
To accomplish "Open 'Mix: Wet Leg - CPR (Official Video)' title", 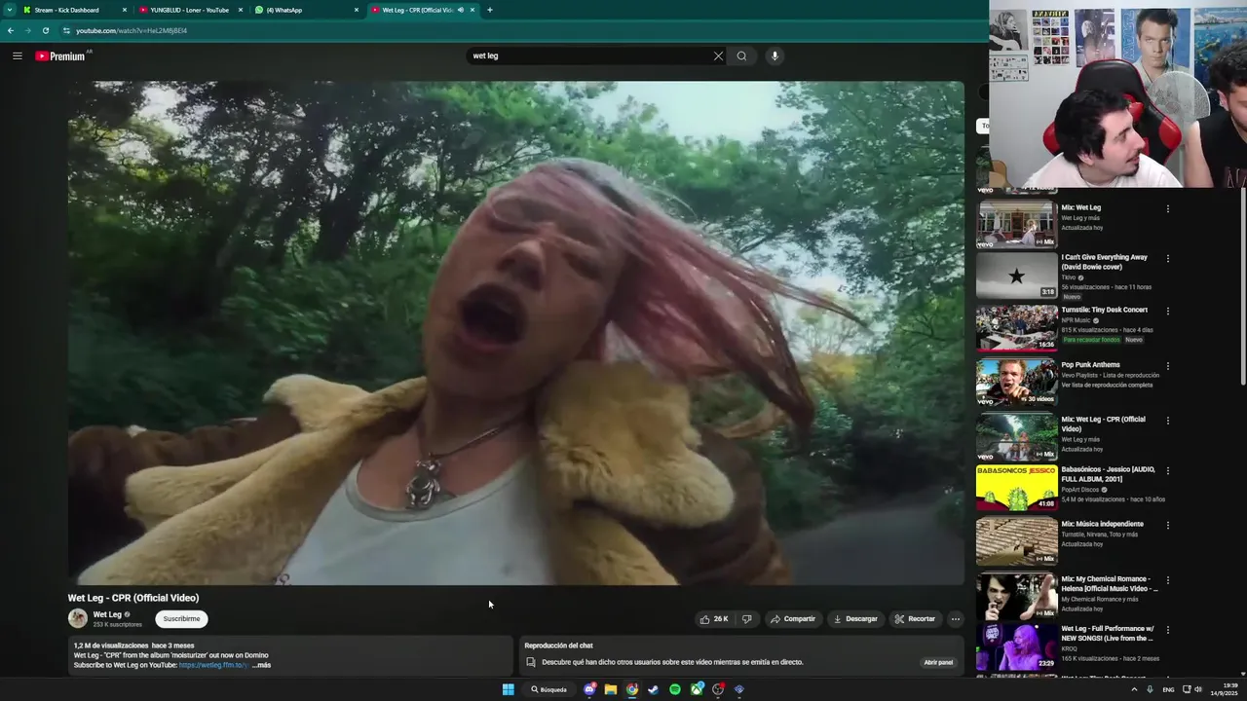I will (x=1103, y=424).
